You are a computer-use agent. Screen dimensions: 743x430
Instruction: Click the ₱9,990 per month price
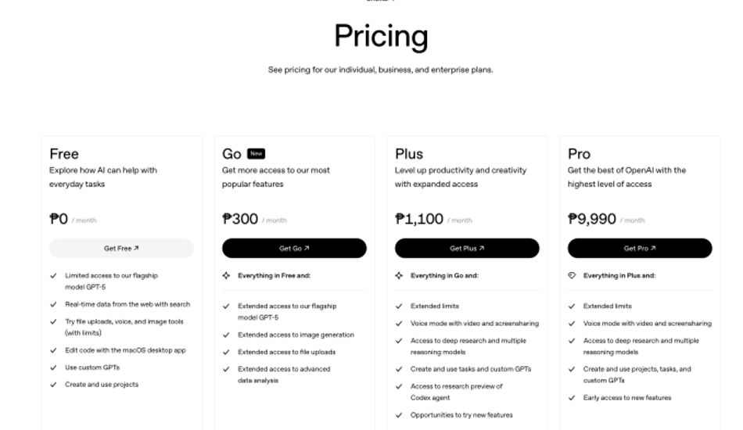pyautogui.click(x=592, y=219)
